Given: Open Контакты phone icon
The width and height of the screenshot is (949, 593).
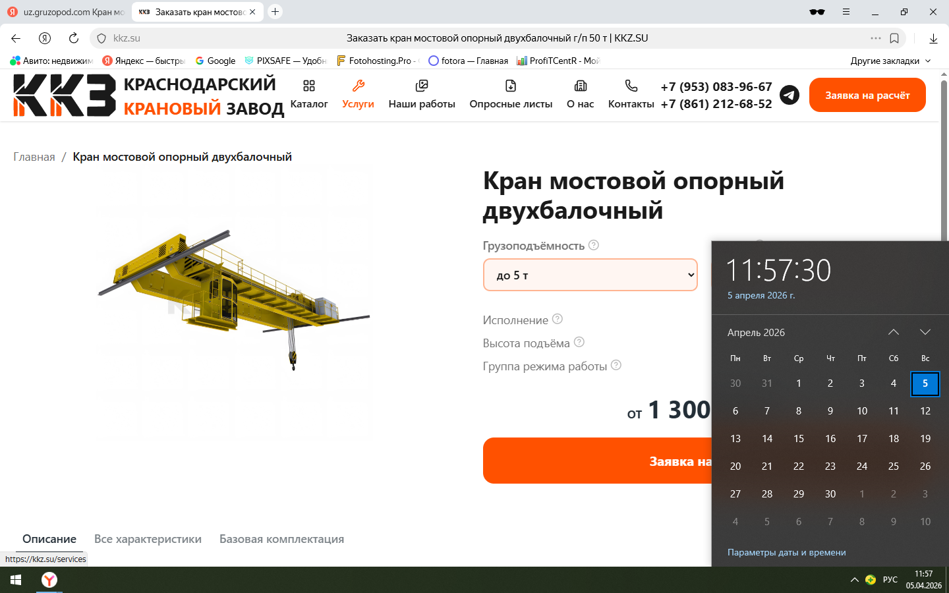Looking at the screenshot, I should click(x=631, y=86).
